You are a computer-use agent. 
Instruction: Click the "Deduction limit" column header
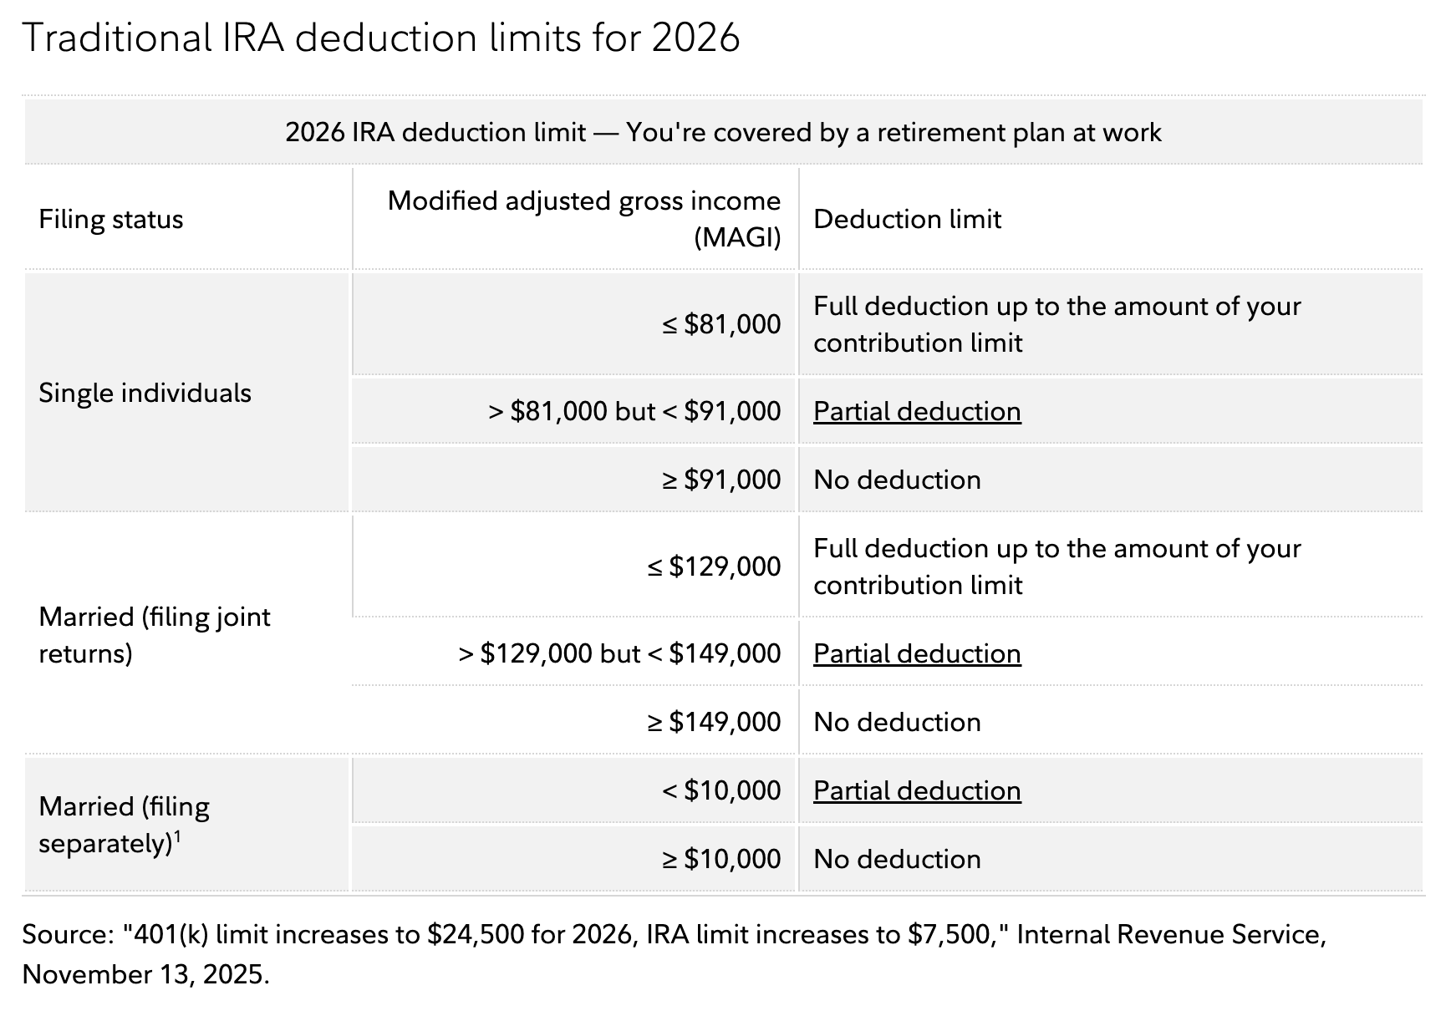[907, 219]
